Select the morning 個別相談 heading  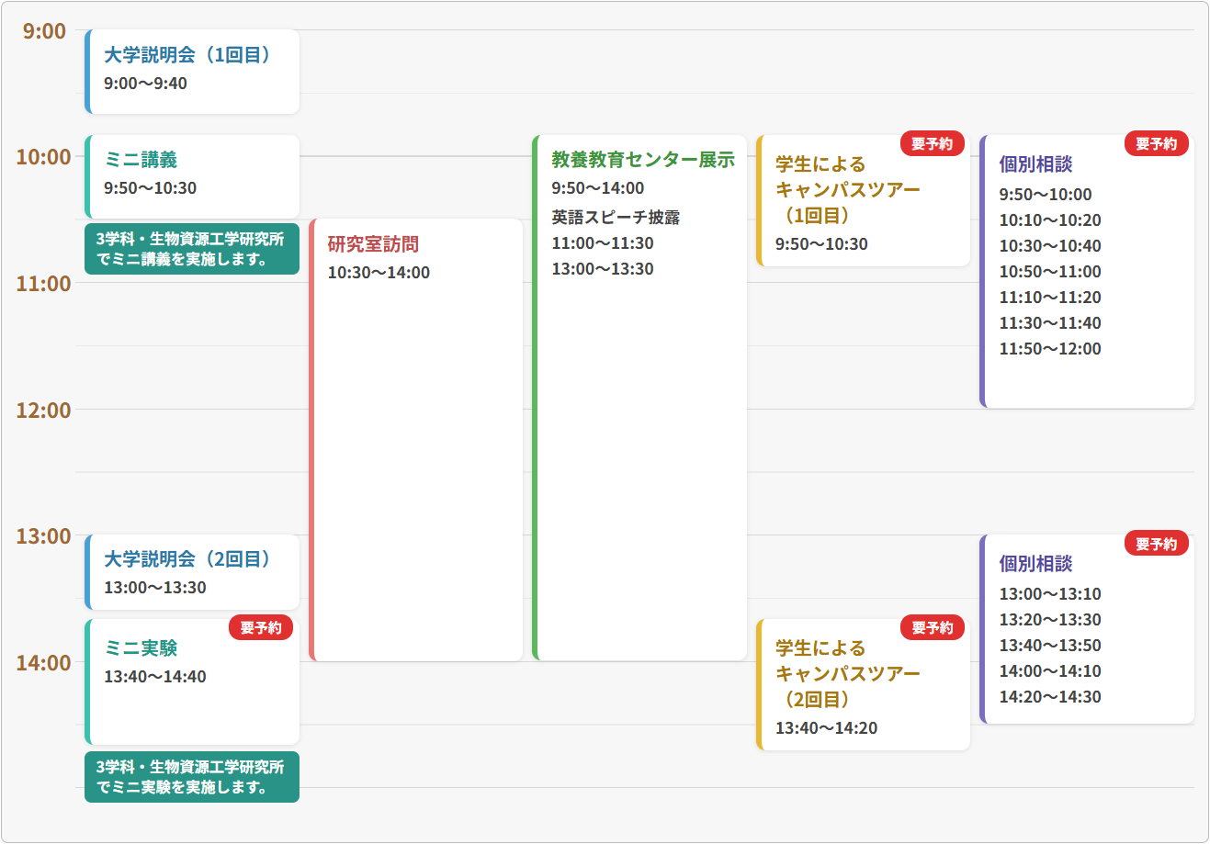click(1036, 164)
